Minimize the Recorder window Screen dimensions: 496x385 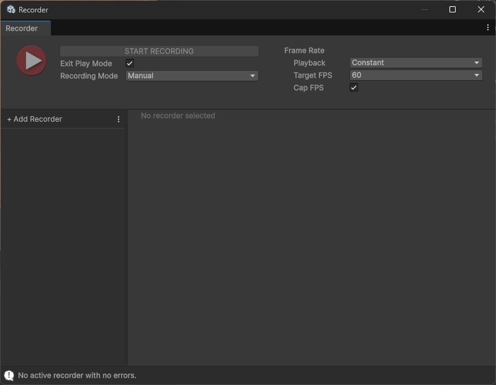425,9
